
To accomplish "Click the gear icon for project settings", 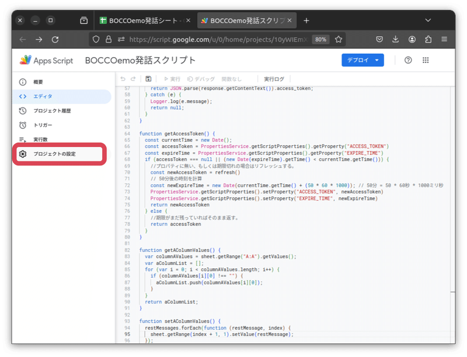I will pos(23,154).
